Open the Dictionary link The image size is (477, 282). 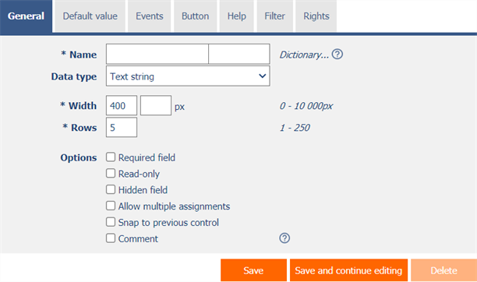pyautogui.click(x=304, y=55)
